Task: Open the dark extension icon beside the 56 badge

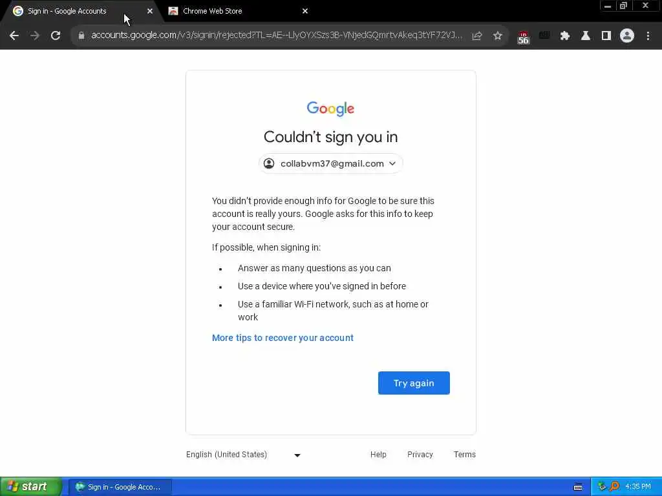Action: 544,36
